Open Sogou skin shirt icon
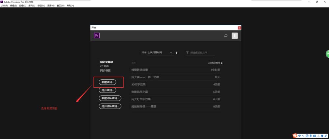329x139 pixels. coord(322,136)
